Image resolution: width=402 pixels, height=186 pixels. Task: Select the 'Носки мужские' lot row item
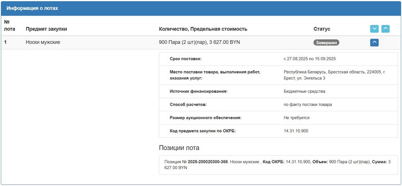tap(43, 42)
